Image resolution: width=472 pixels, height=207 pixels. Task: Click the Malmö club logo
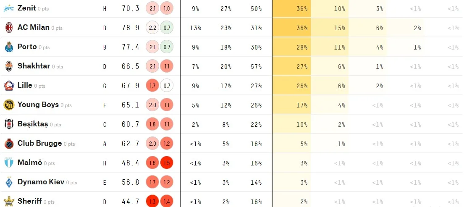8,163
